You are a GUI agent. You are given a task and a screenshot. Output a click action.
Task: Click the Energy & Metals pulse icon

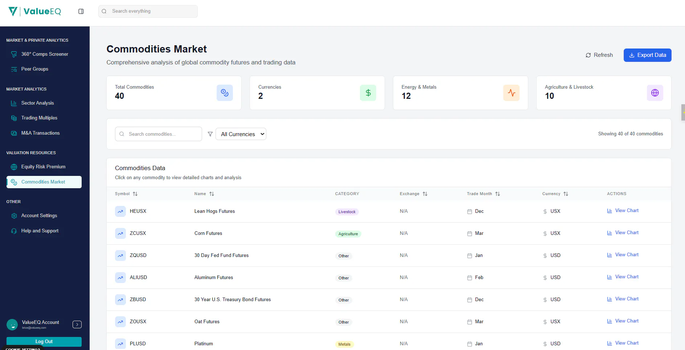tap(512, 93)
